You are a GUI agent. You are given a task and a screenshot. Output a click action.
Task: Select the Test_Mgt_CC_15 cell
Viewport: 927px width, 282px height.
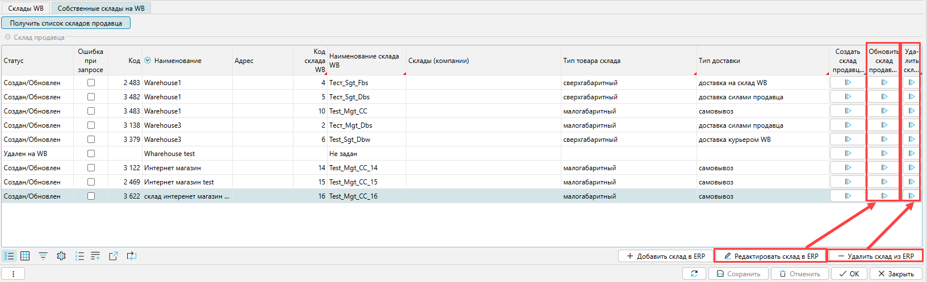pos(367,182)
